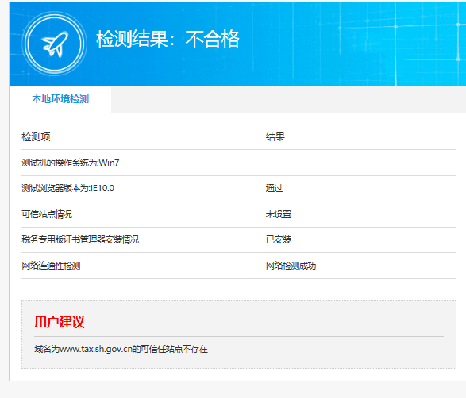466x398 pixels.
Task: Click the www.tax.sh.gov.cn trusted-site suggestion text
Action: [121, 349]
